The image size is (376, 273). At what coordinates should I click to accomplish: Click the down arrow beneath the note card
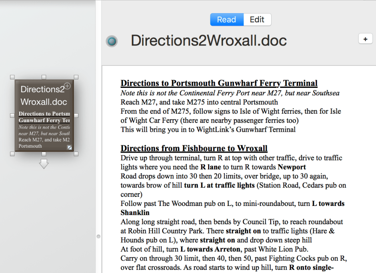click(44, 164)
